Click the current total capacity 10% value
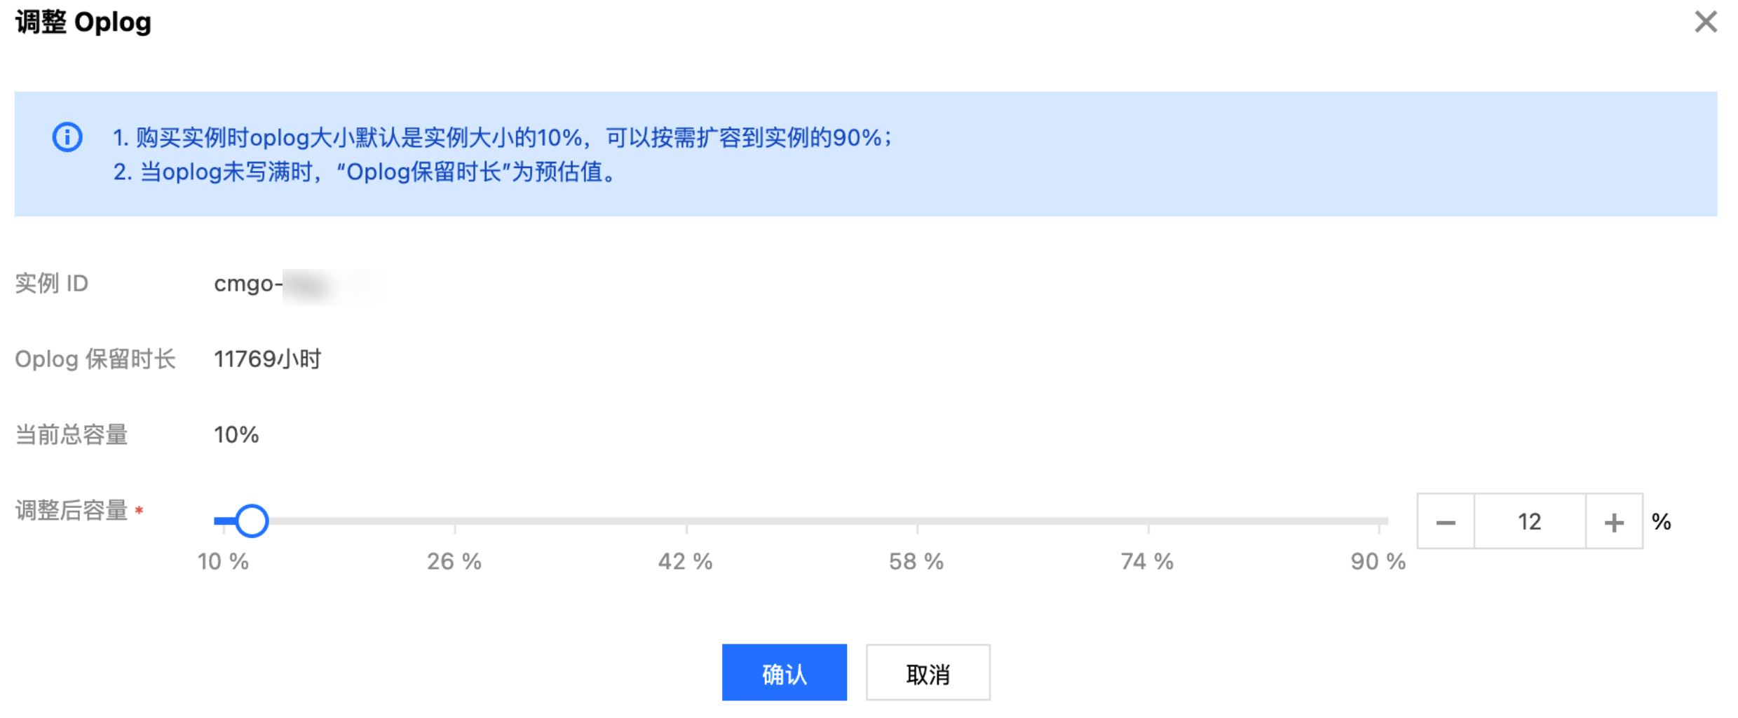The width and height of the screenshot is (1738, 718). click(236, 435)
